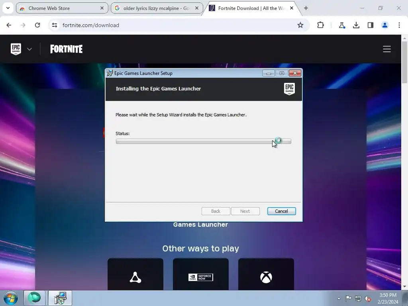This screenshot has height=306, width=408.
Task: Click the 'Other ways to play' heading
Action: point(201,249)
